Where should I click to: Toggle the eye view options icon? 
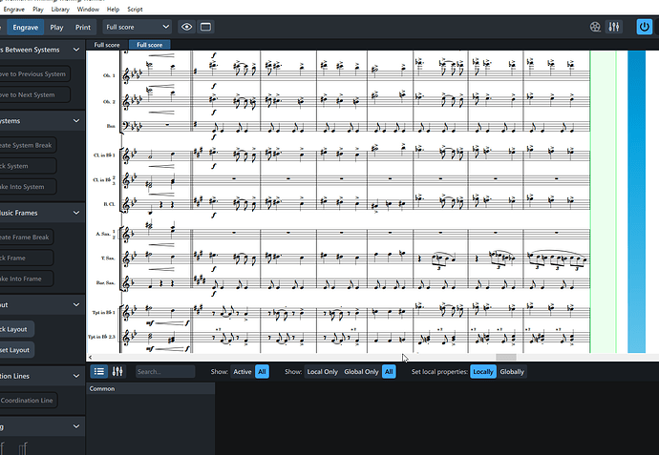pos(186,27)
